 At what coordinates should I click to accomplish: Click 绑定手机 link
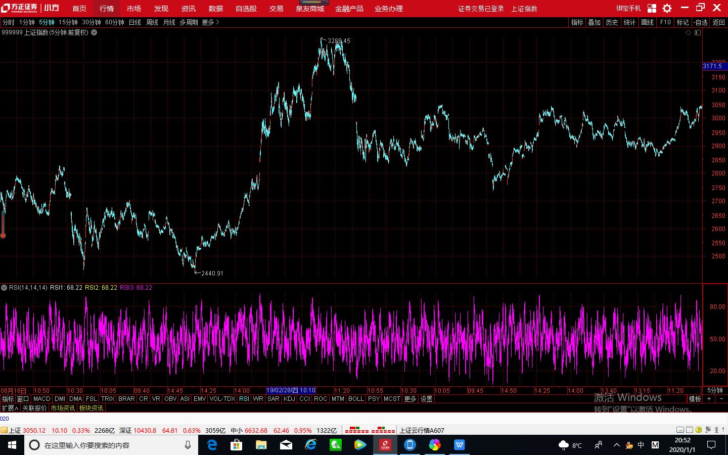[x=628, y=9]
